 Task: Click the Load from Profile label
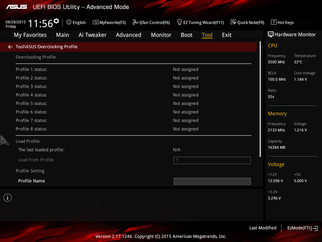click(36, 160)
